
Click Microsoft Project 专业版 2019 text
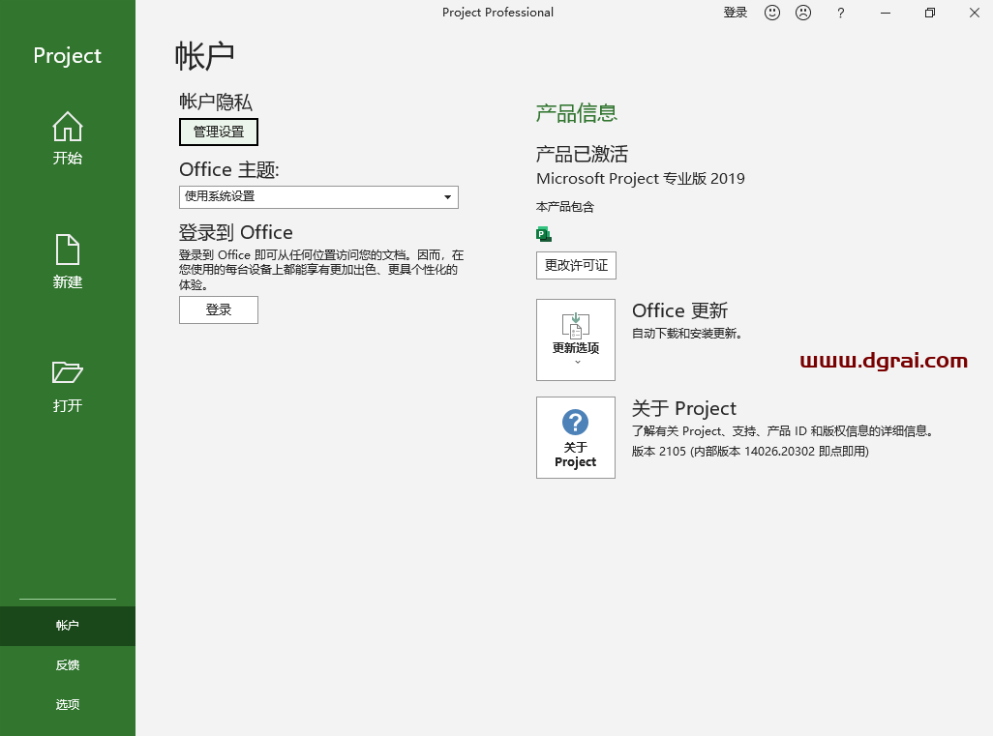click(641, 179)
